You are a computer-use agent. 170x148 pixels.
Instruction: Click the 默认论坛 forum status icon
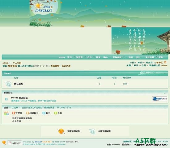[x=8, y=84]
